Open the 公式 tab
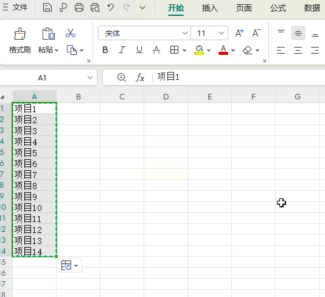This screenshot has height=297, width=325. click(x=278, y=8)
